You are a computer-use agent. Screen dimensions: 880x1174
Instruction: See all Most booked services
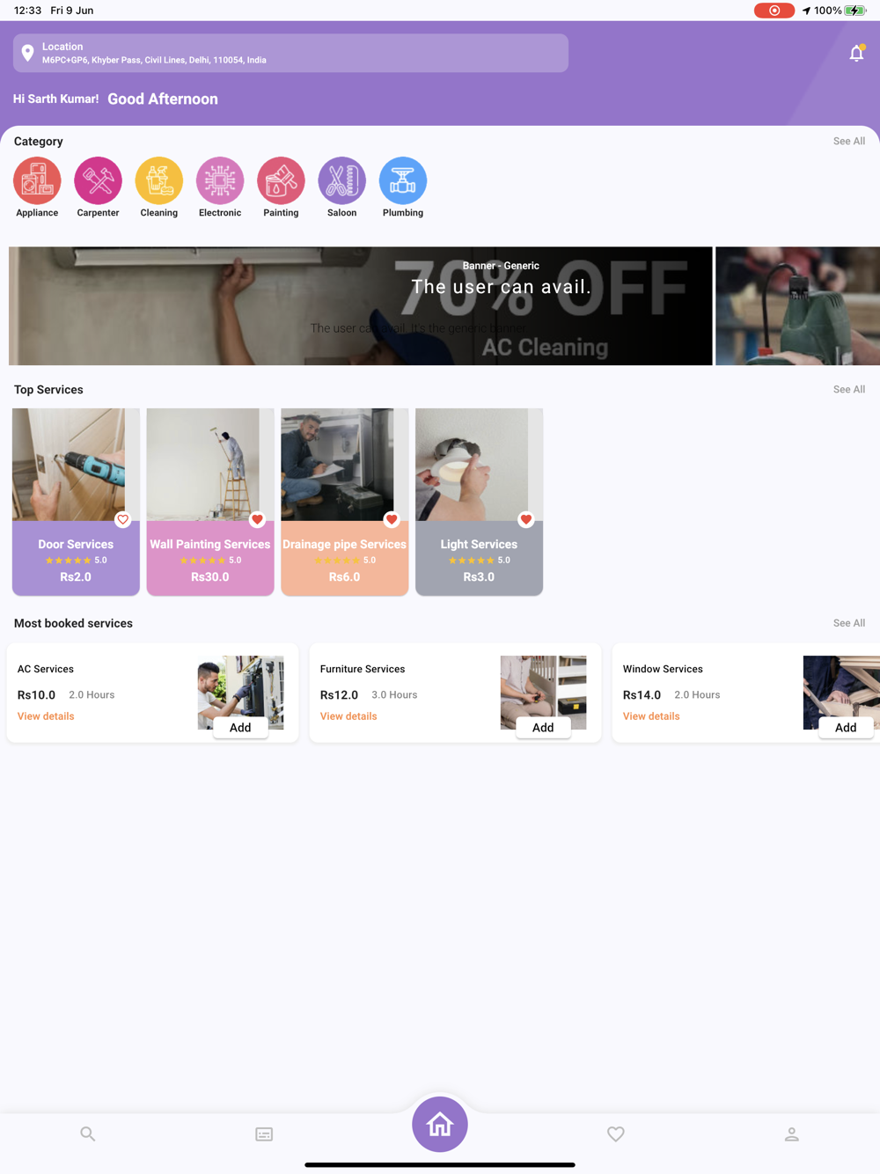tap(849, 623)
